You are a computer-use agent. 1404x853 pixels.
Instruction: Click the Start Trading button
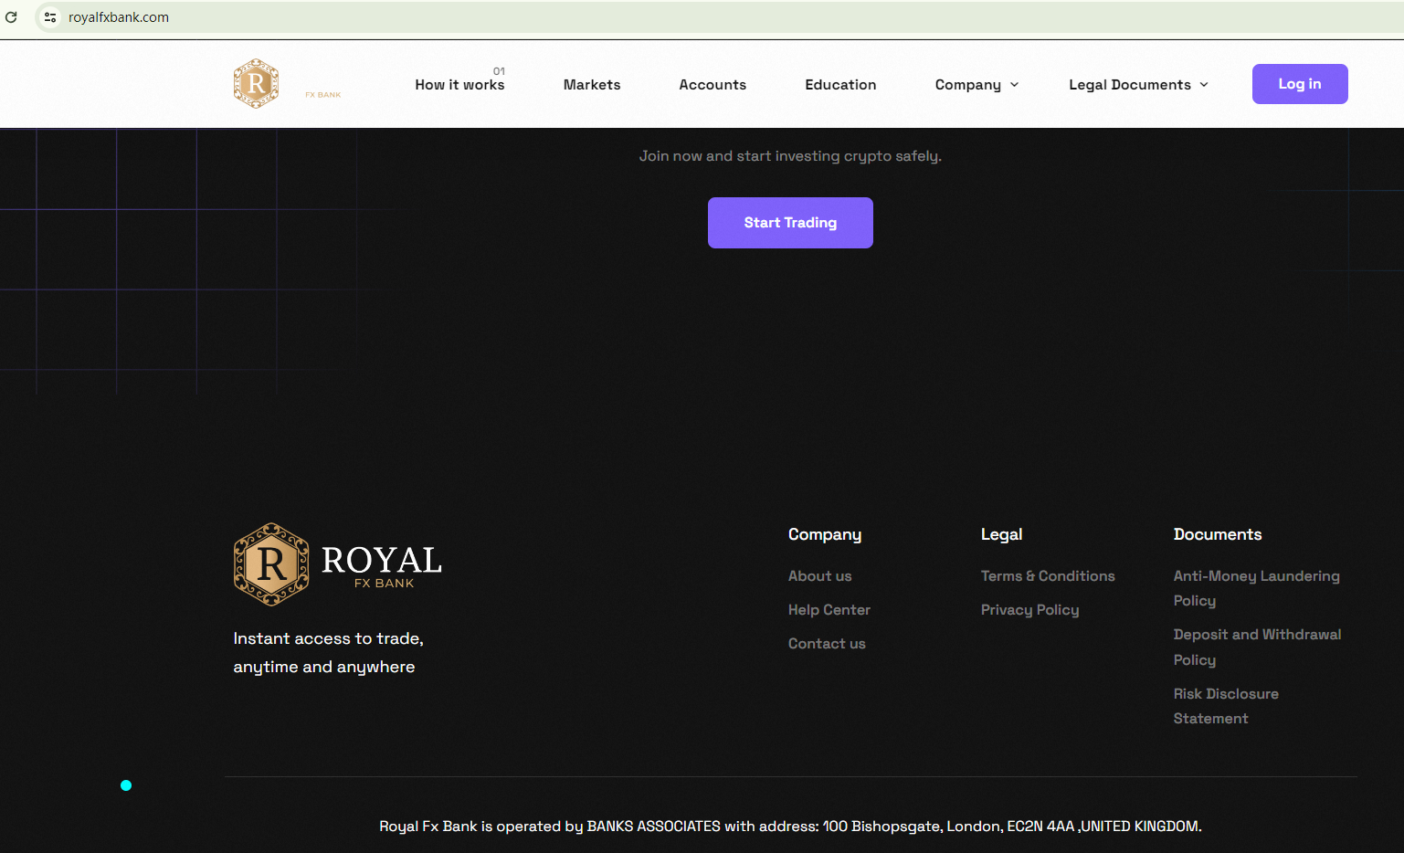click(790, 223)
